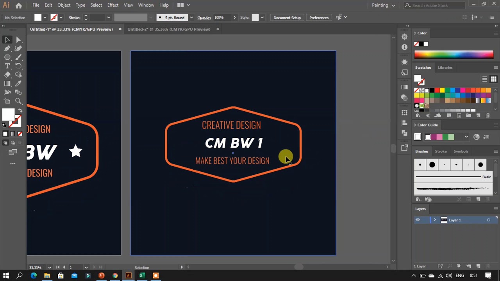Select the Shape Builder tool
Screen dimensions: 500x281
18,75
